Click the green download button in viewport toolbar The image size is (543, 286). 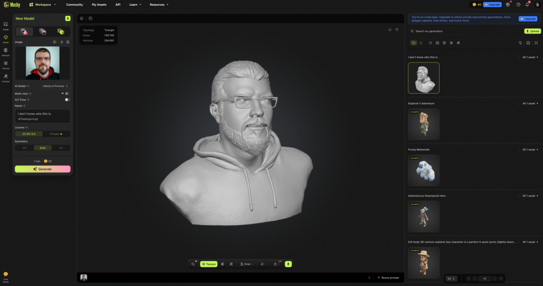click(x=288, y=264)
